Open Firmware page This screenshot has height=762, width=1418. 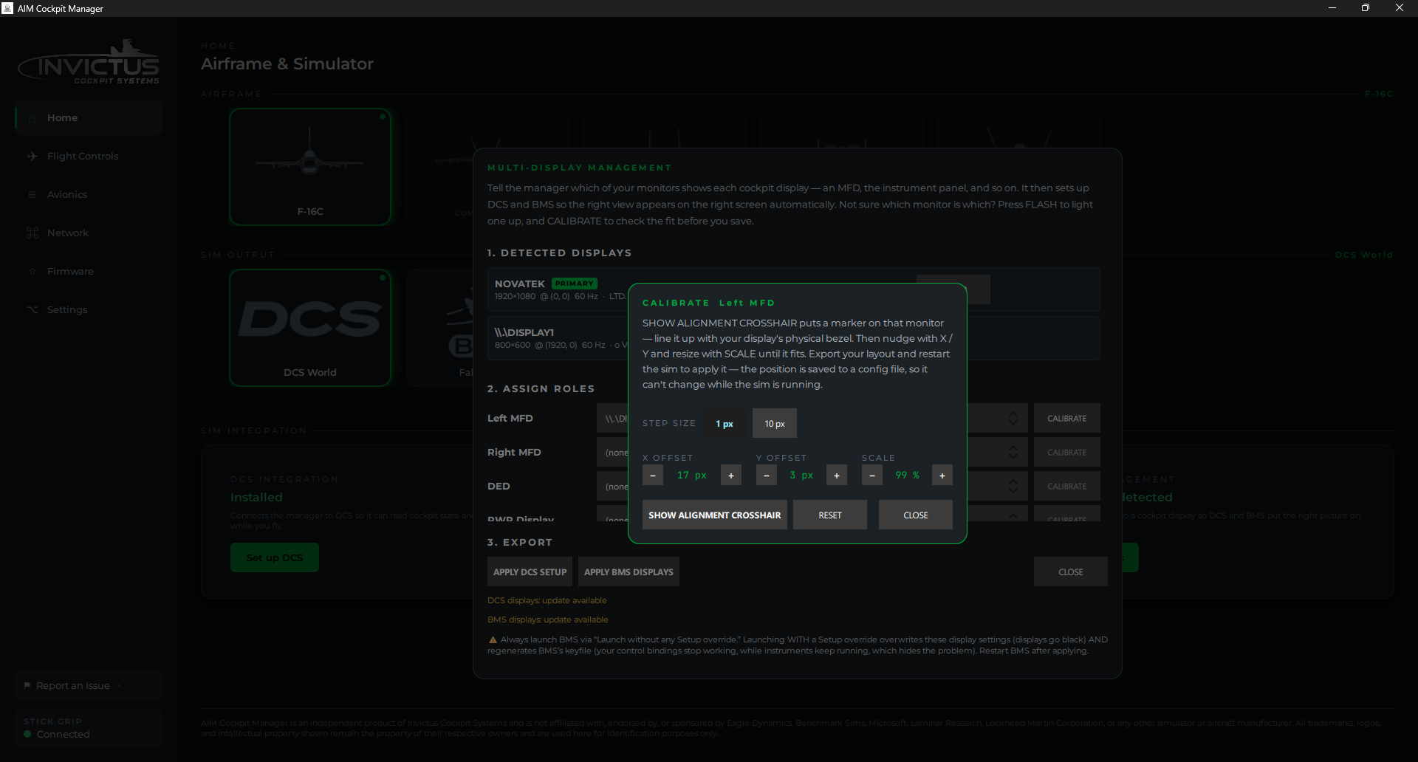click(x=89, y=271)
